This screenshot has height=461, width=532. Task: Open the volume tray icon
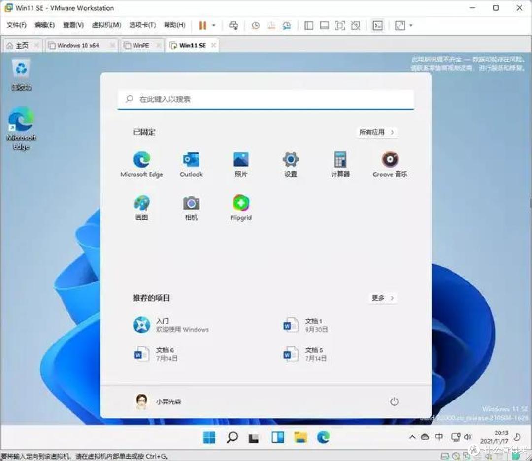click(468, 437)
